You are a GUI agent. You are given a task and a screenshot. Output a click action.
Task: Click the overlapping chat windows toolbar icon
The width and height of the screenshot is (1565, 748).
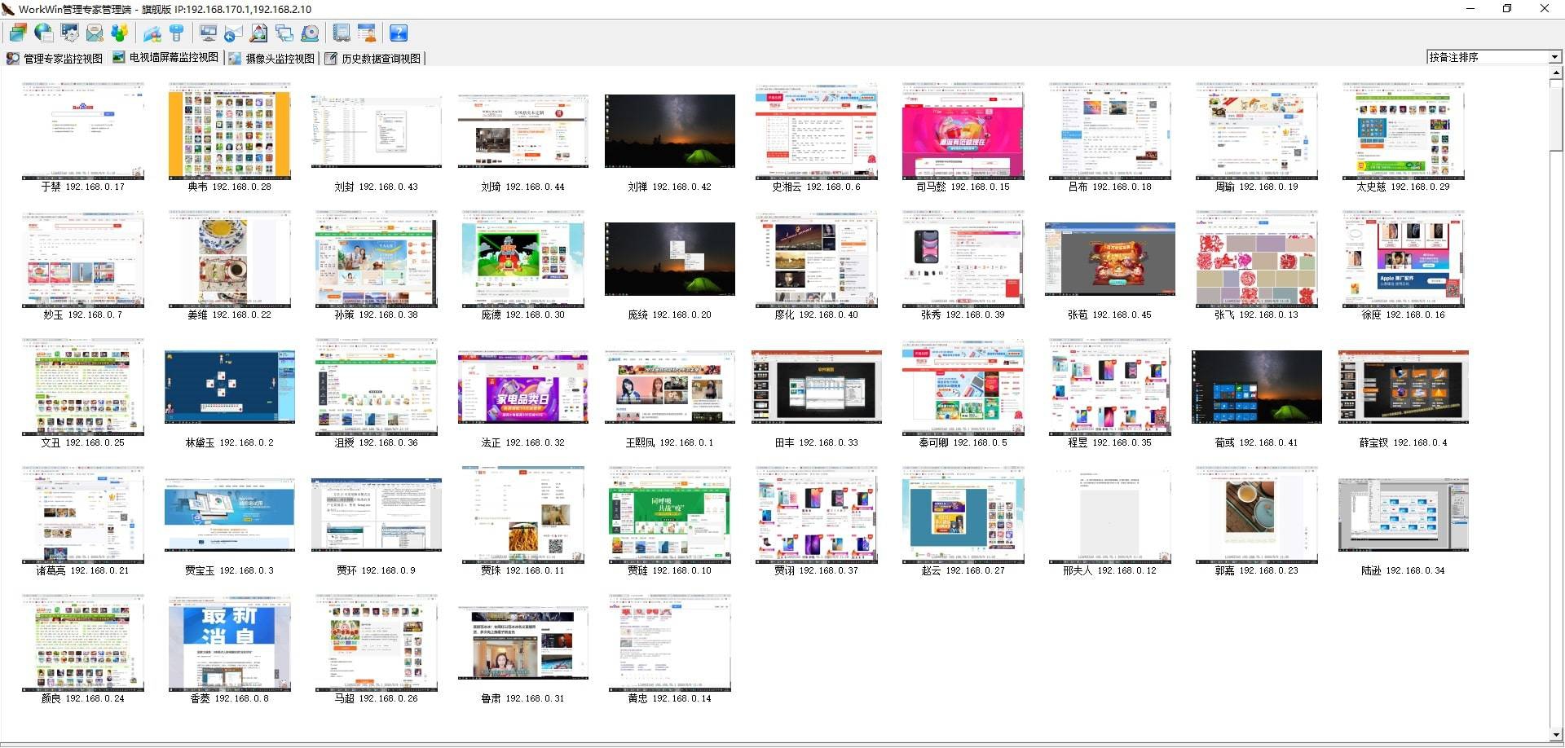click(x=284, y=33)
